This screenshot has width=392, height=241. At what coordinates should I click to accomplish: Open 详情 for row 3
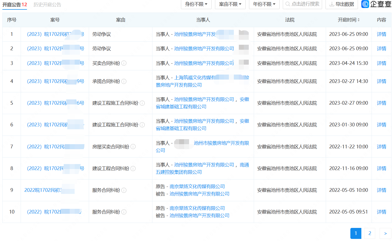[382, 63]
